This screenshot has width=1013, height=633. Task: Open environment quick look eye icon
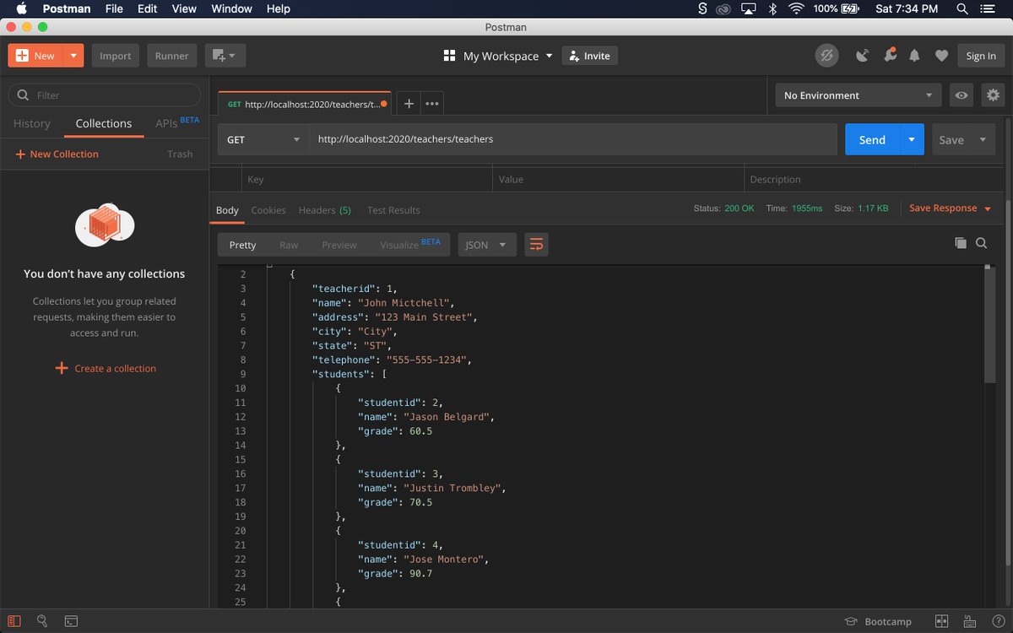click(x=962, y=95)
